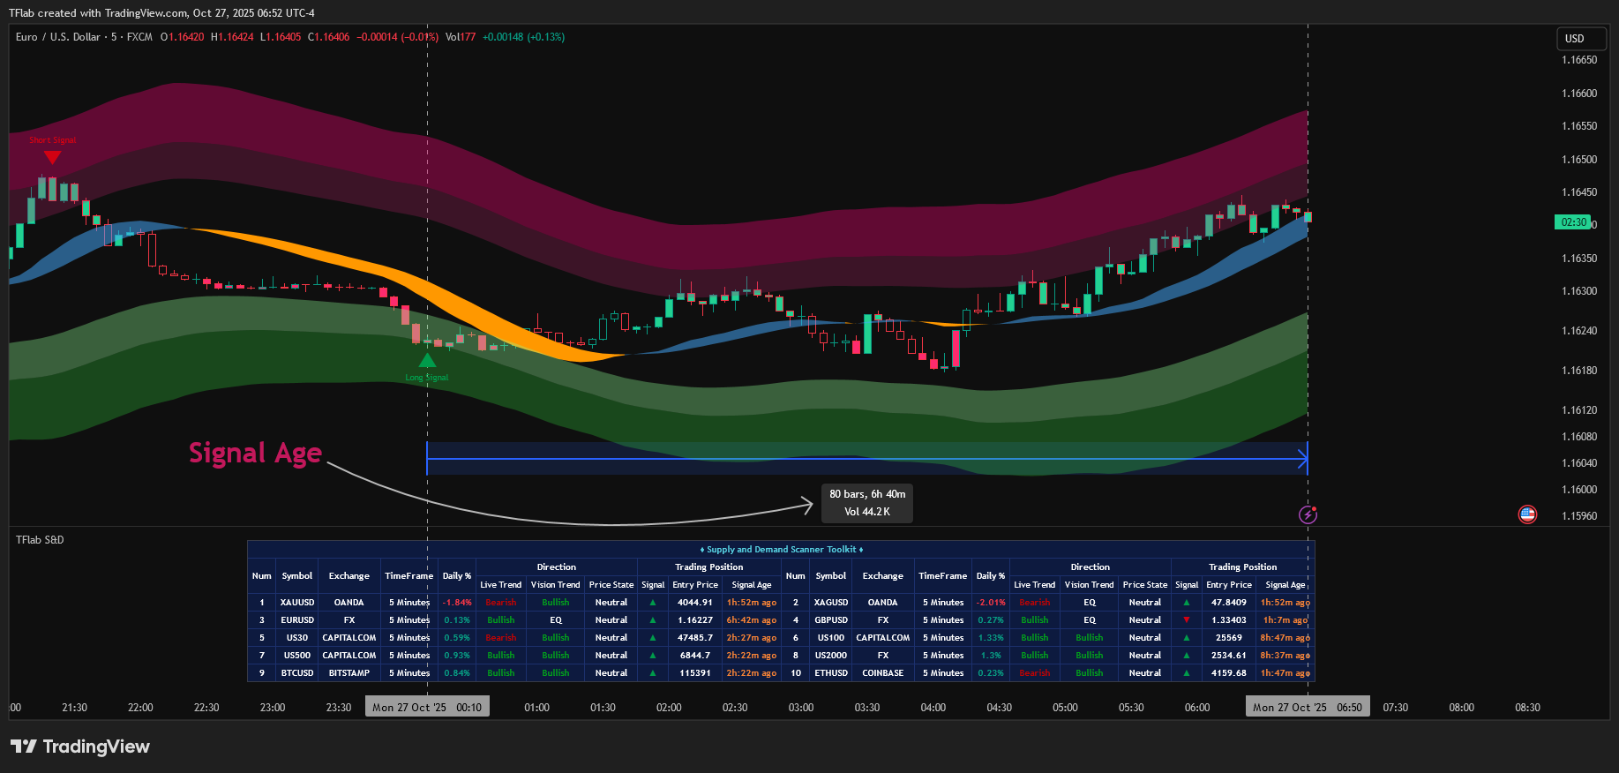Click the Supply and Demand Scanner Toolkit header
Image resolution: width=1619 pixels, height=773 pixels.
point(781,550)
